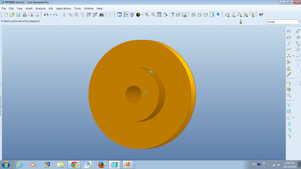Click the Regenerate model icon

pos(89,15)
